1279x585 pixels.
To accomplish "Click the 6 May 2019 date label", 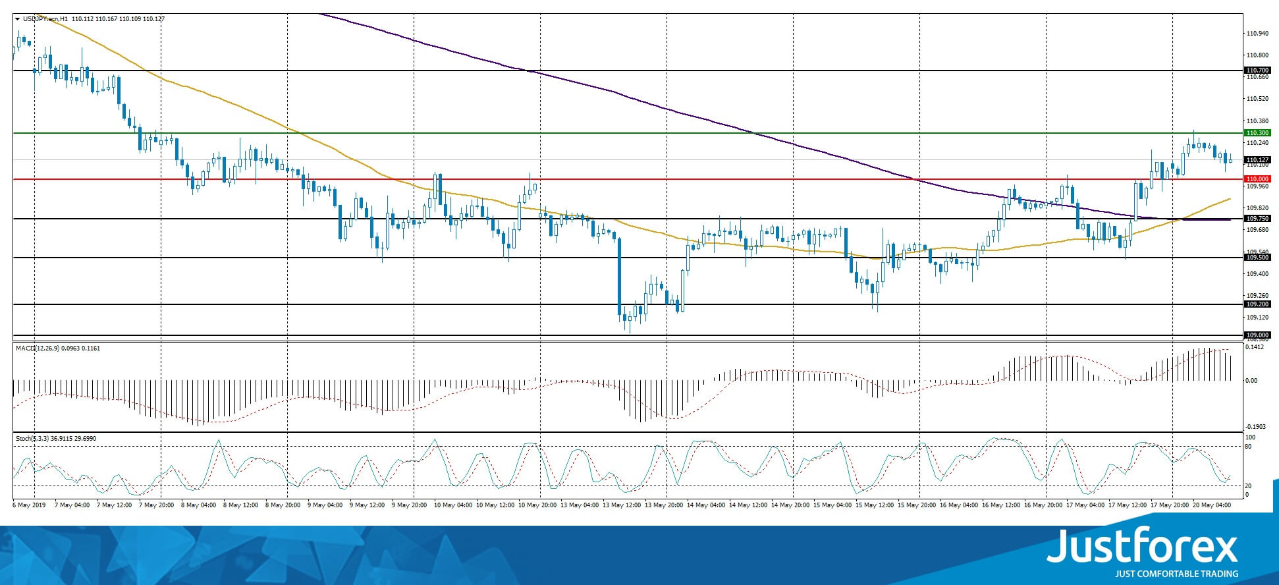I will 29,505.
